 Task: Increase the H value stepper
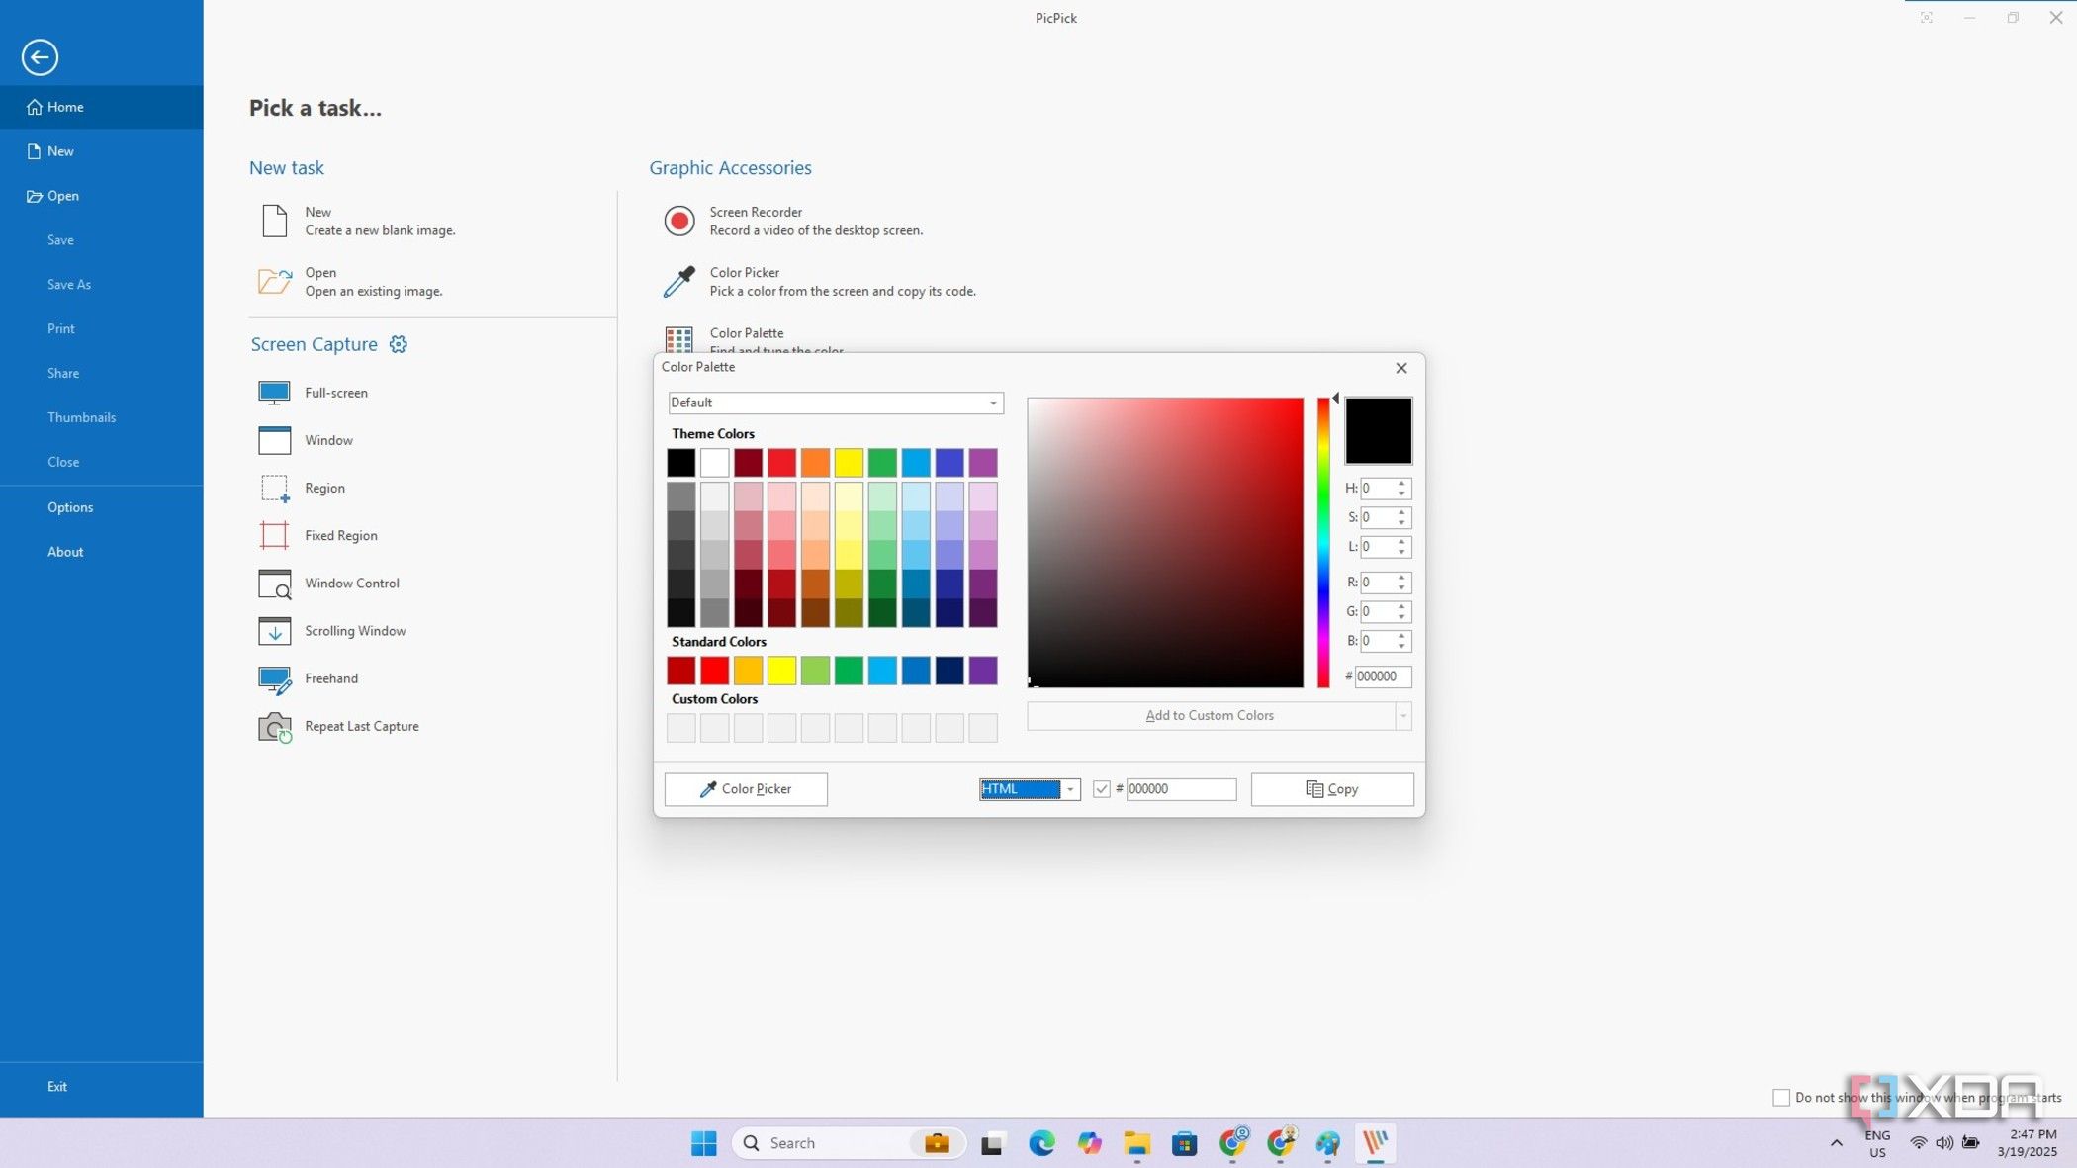pyautogui.click(x=1401, y=484)
